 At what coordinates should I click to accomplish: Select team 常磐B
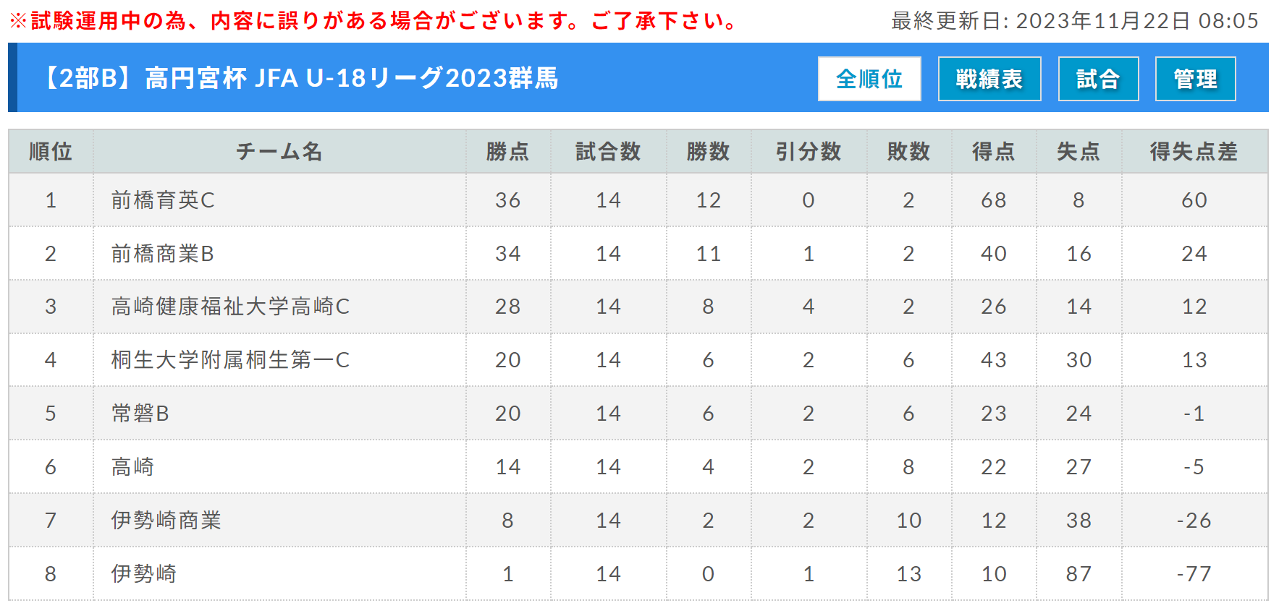click(140, 414)
